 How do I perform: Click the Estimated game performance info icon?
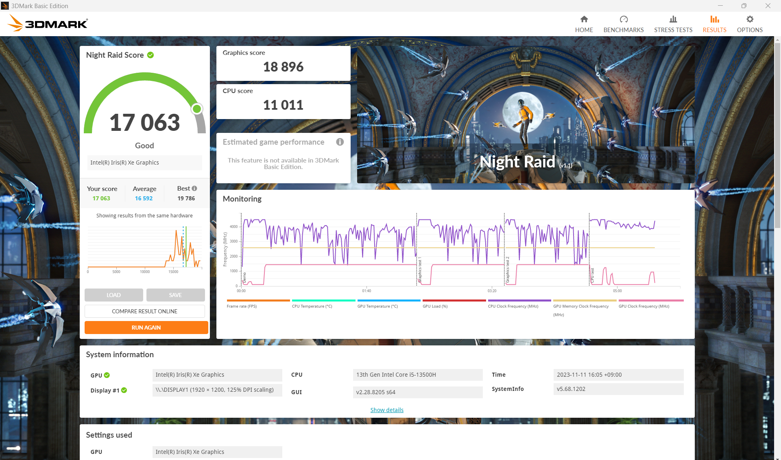[x=340, y=142]
